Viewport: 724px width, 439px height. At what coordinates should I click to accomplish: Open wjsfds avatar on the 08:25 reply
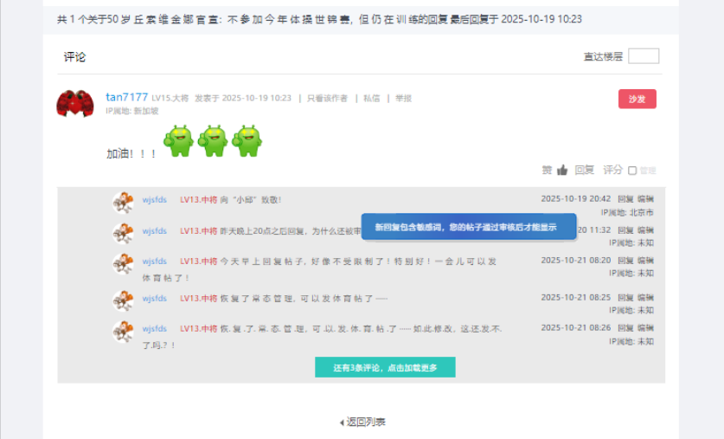[123, 300]
